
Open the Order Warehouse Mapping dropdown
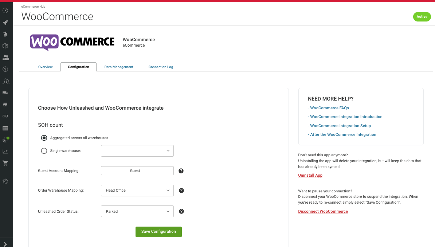(x=137, y=191)
